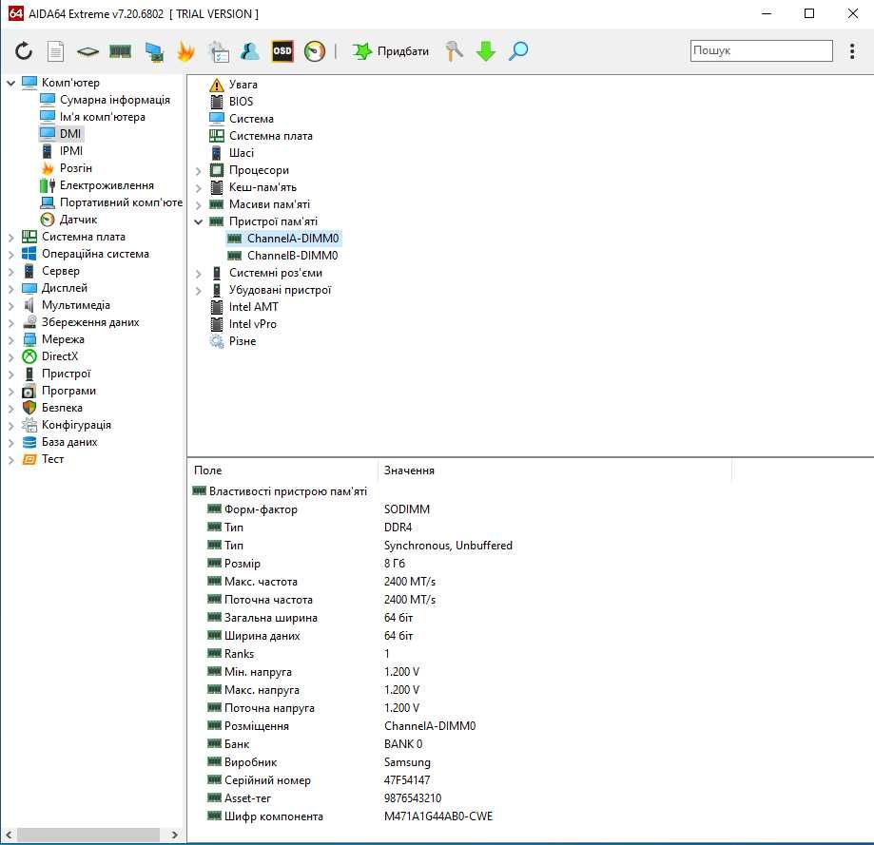
Task: Select DirectX in the sidebar
Action: click(60, 356)
